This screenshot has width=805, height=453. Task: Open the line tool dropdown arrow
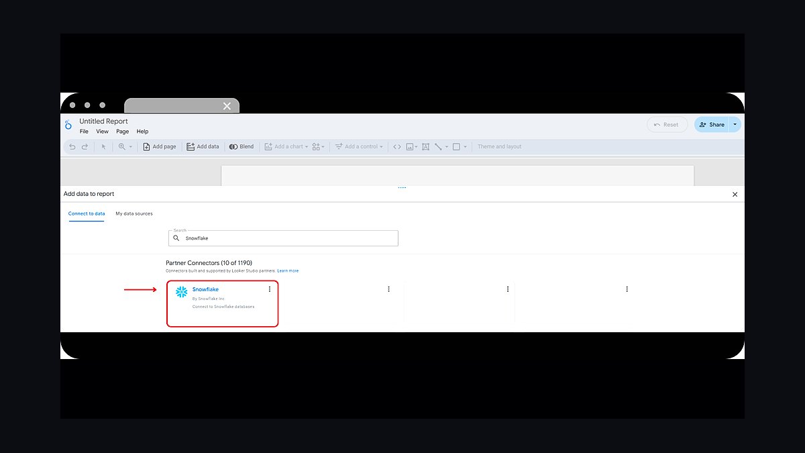point(446,146)
